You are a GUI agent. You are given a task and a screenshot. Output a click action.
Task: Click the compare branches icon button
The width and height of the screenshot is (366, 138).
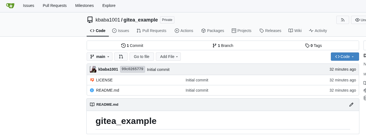[121, 57]
